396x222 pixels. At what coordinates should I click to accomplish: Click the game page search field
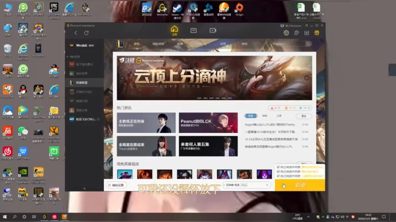pyautogui.click(x=289, y=44)
